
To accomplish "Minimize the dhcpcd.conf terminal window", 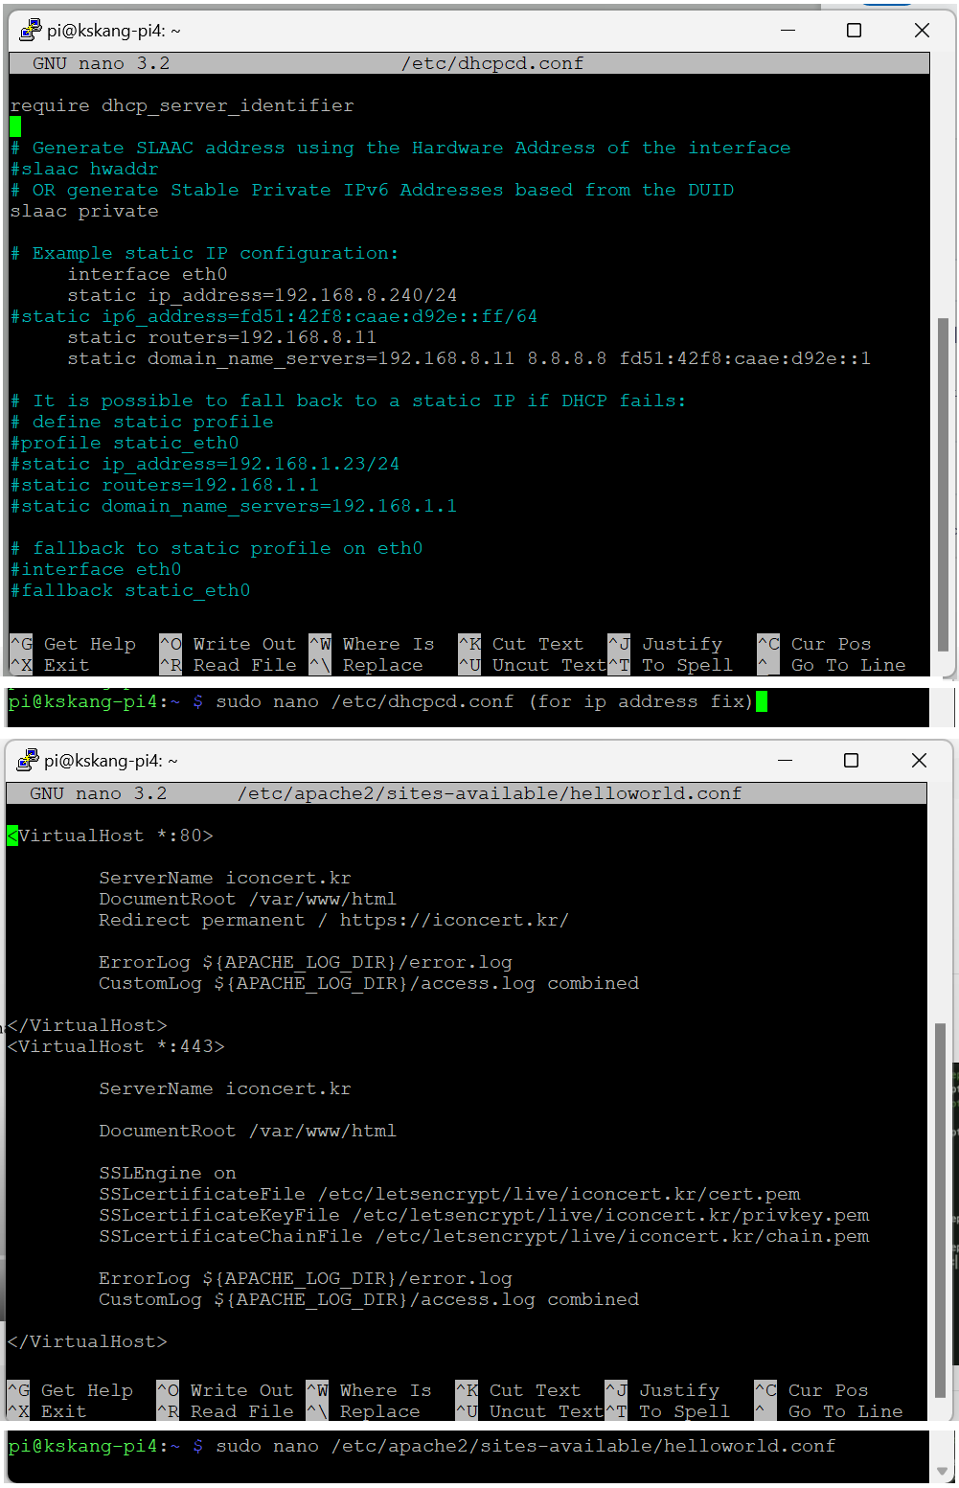I will [788, 30].
